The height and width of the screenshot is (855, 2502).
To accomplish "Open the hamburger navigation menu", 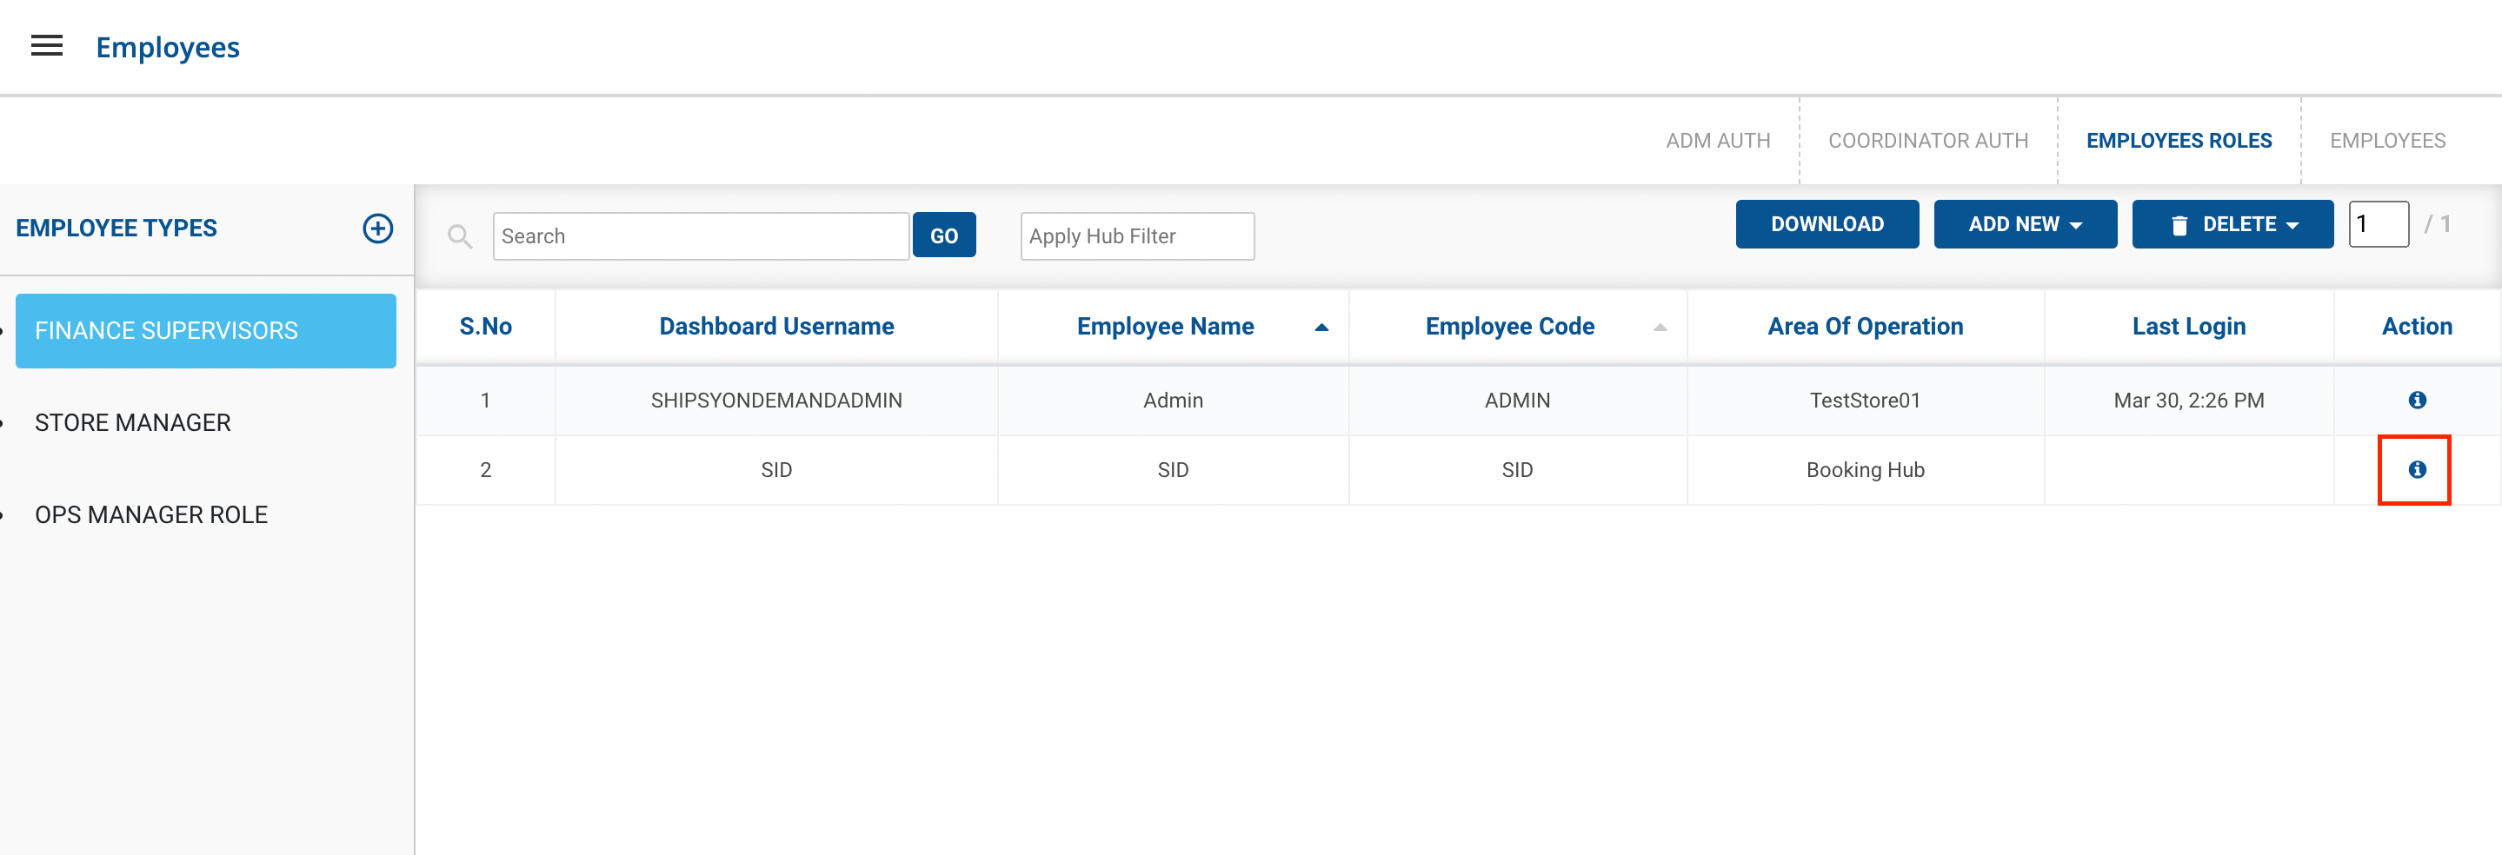I will click(47, 45).
